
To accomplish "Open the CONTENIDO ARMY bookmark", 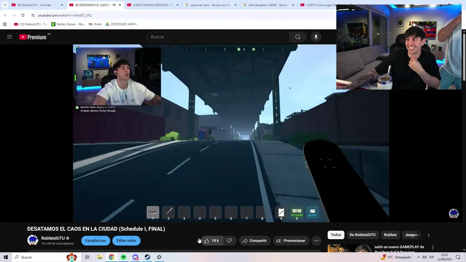I will tap(122, 24).
